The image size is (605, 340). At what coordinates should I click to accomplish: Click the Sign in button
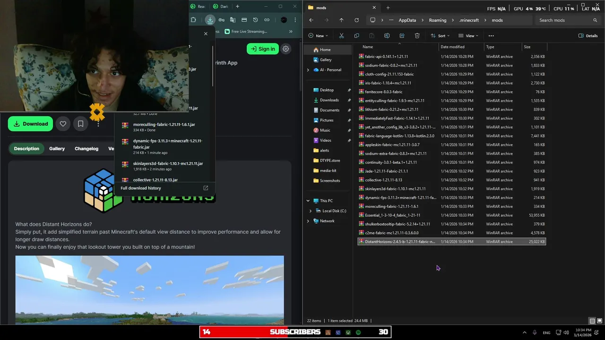point(263,49)
